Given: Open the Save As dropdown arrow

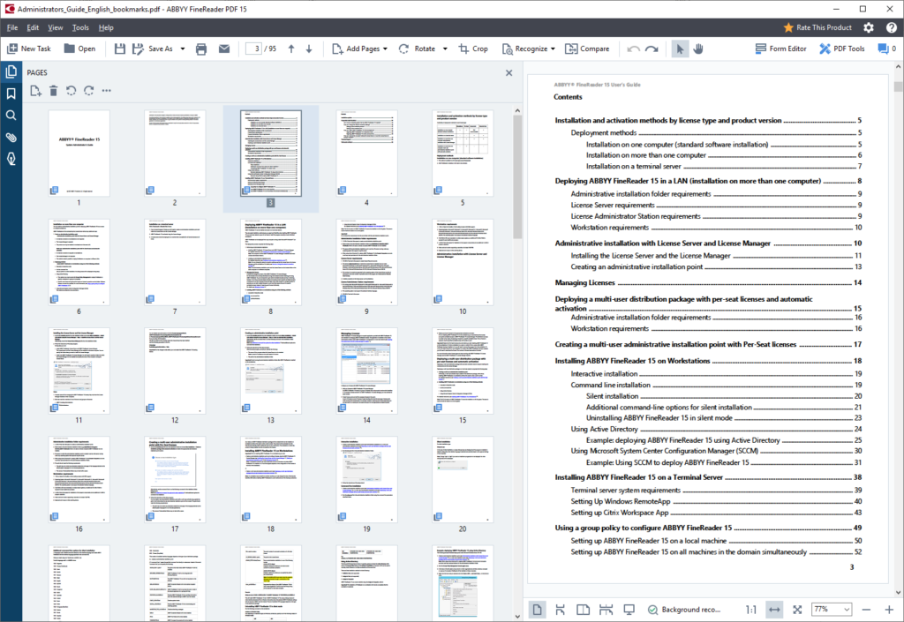Looking at the screenshot, I should [183, 49].
